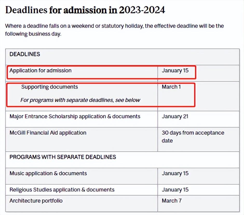The width and height of the screenshot is (244, 215).
Task: Click the "Music application & documents" cell
Action: pyautogui.click(x=48, y=173)
